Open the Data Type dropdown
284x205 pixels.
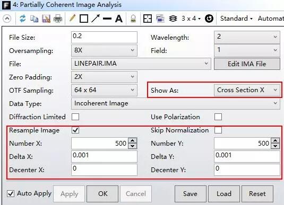tap(176, 103)
